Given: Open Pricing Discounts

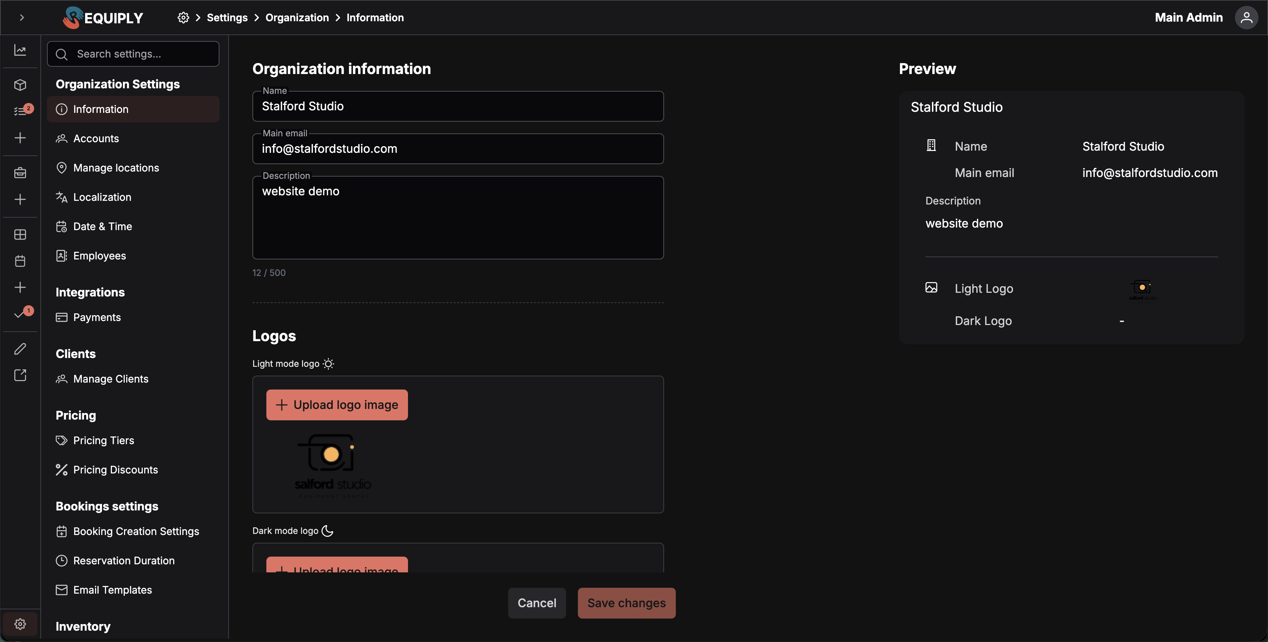Looking at the screenshot, I should pos(133,470).
